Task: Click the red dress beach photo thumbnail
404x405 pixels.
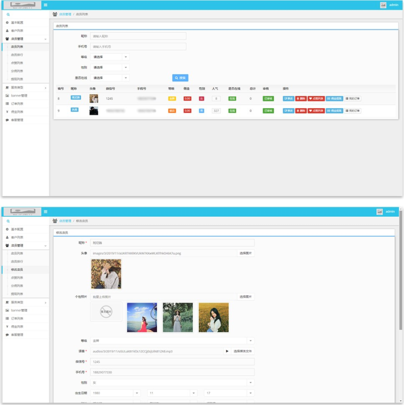Action: pyautogui.click(x=142, y=318)
